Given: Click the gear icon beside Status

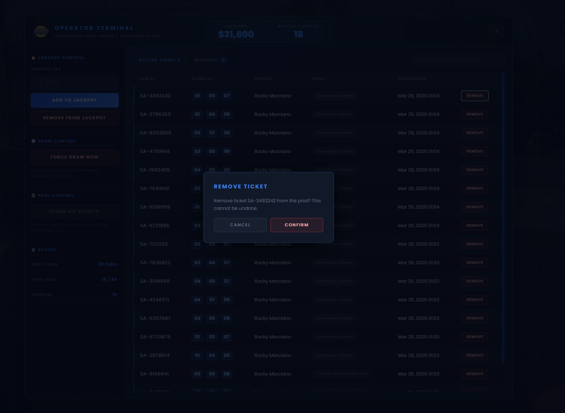Looking at the screenshot, I should click(33, 250).
